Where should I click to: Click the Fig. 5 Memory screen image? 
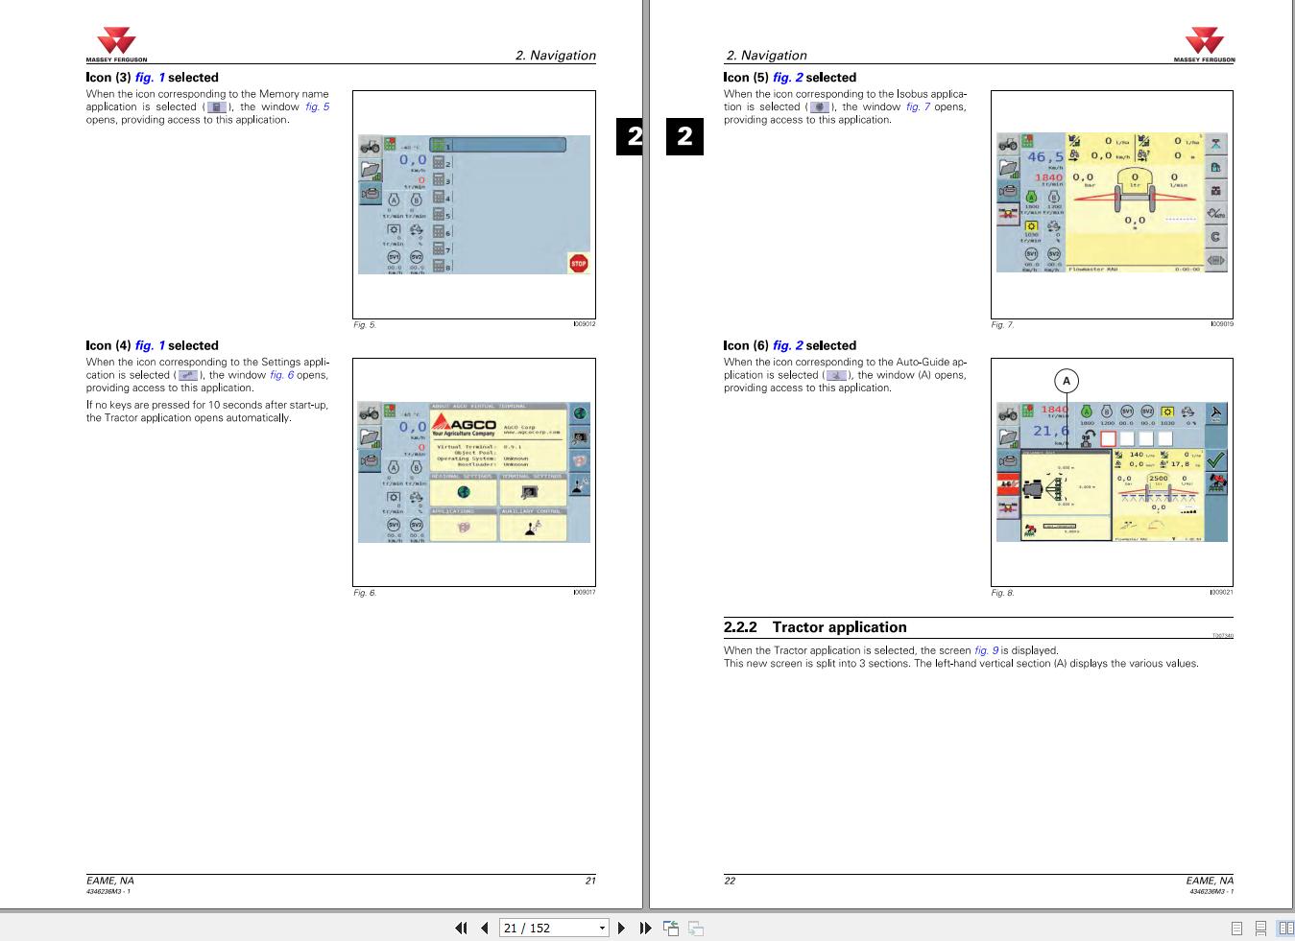click(x=474, y=204)
